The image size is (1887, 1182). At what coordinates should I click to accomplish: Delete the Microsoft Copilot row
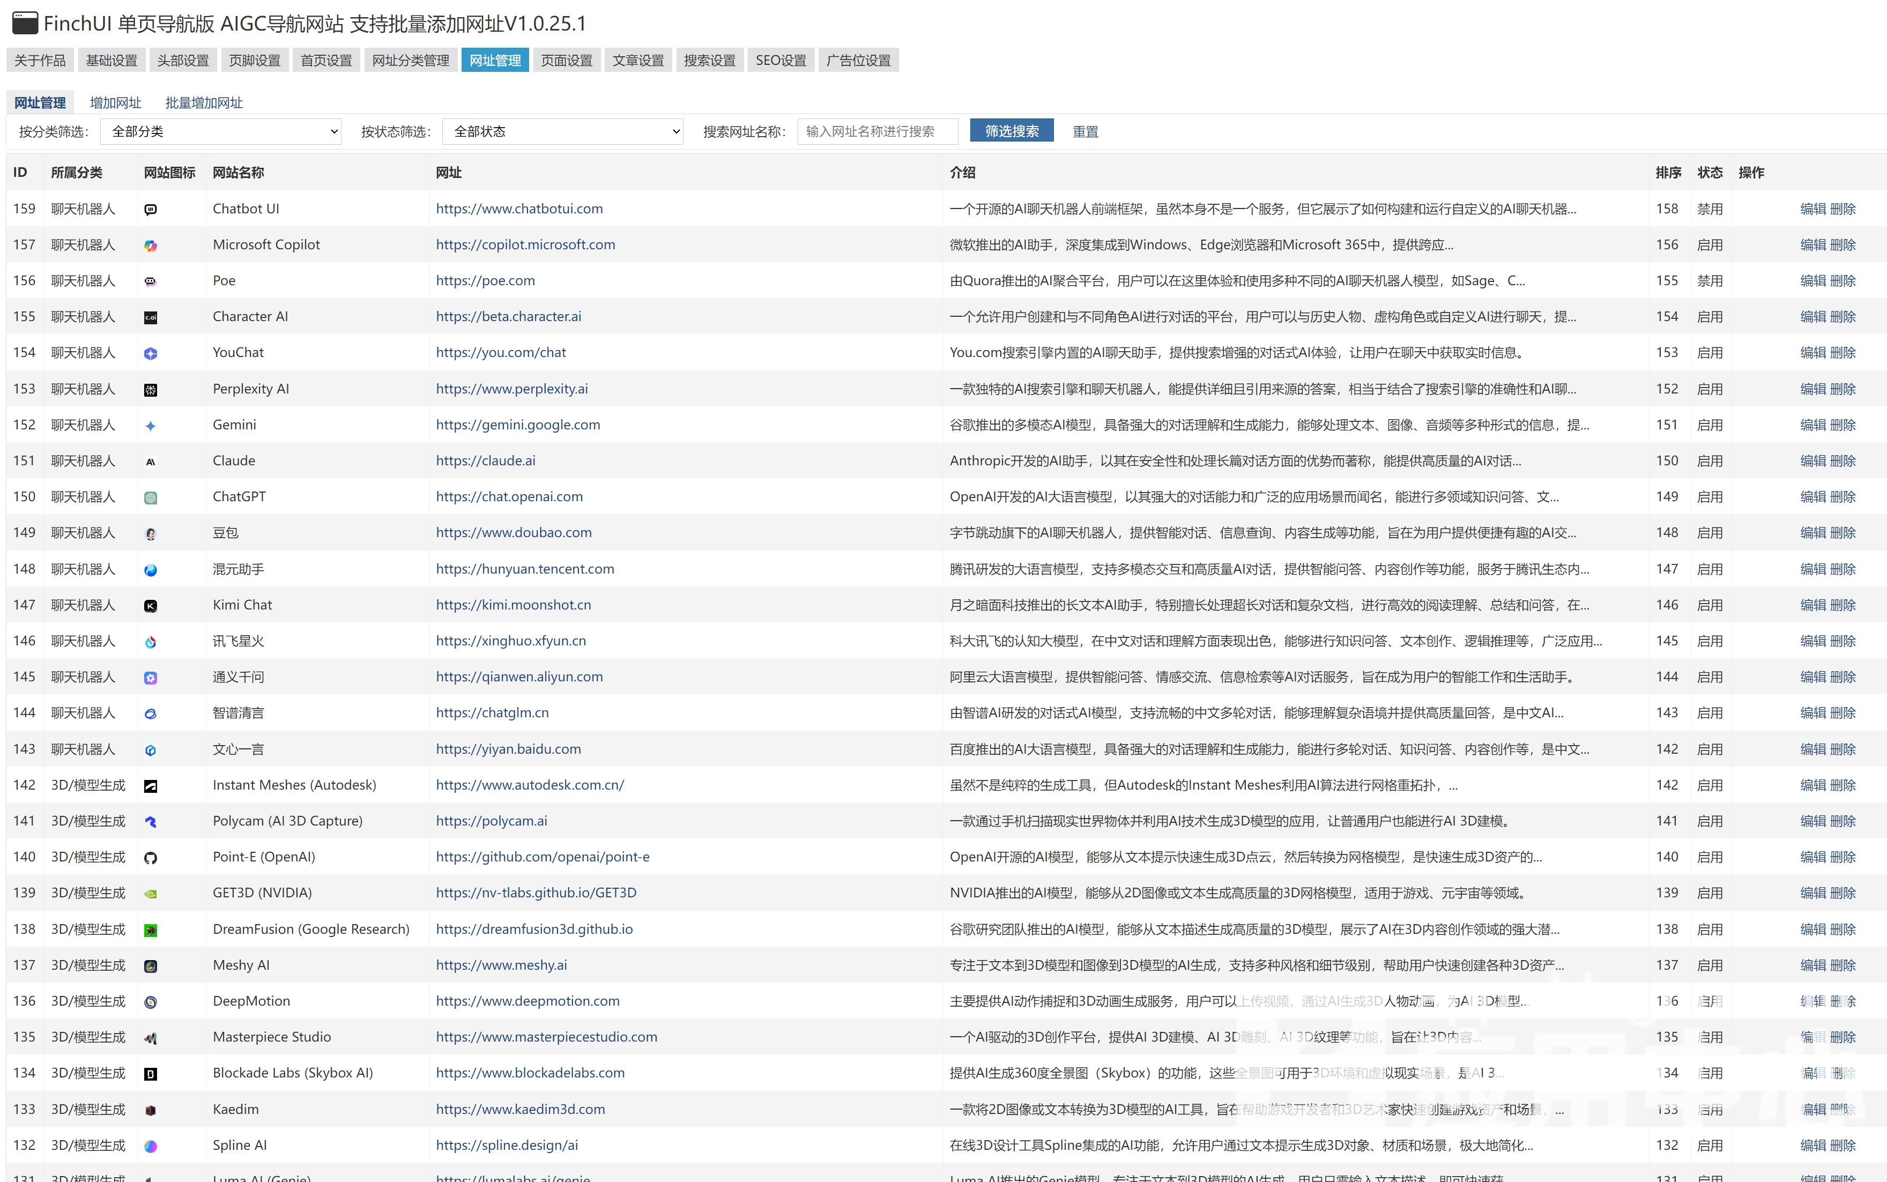pyautogui.click(x=1843, y=244)
